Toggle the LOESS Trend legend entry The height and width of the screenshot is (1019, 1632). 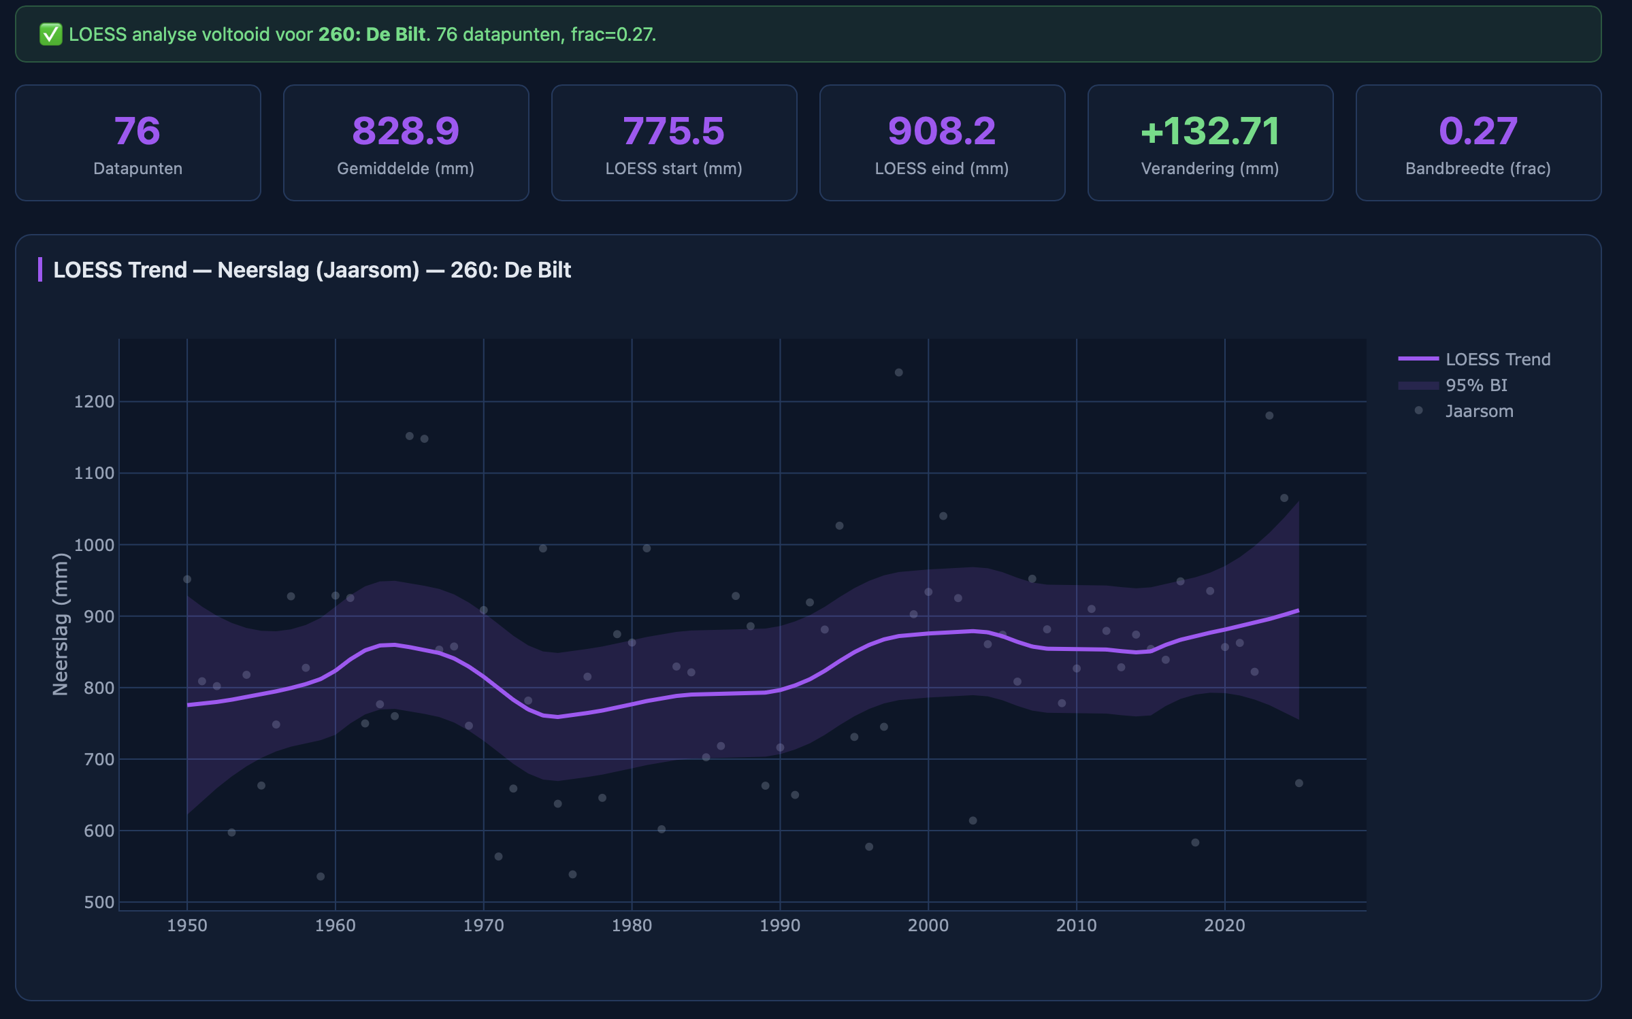(1497, 359)
